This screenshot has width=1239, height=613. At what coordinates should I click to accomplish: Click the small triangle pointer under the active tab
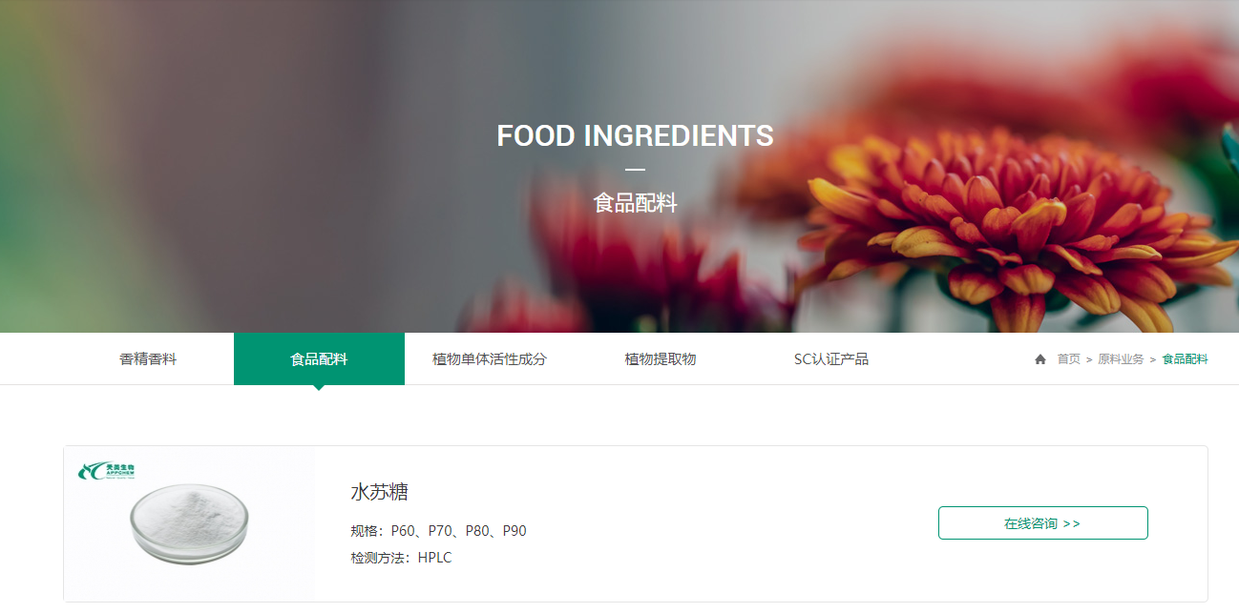click(319, 387)
